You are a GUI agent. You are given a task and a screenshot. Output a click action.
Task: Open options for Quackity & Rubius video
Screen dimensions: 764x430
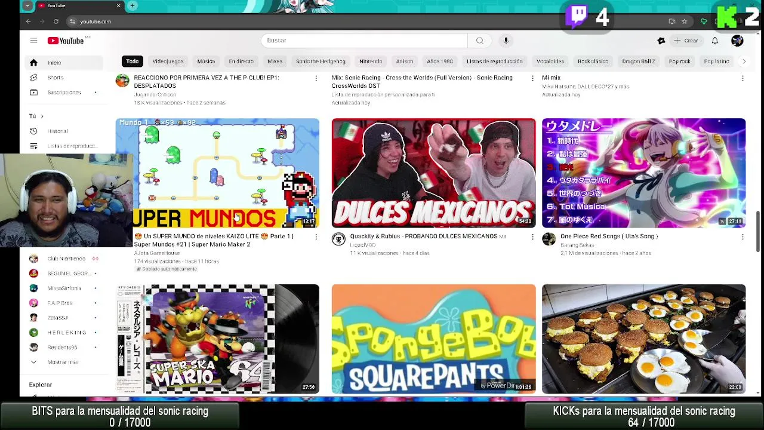tap(532, 237)
